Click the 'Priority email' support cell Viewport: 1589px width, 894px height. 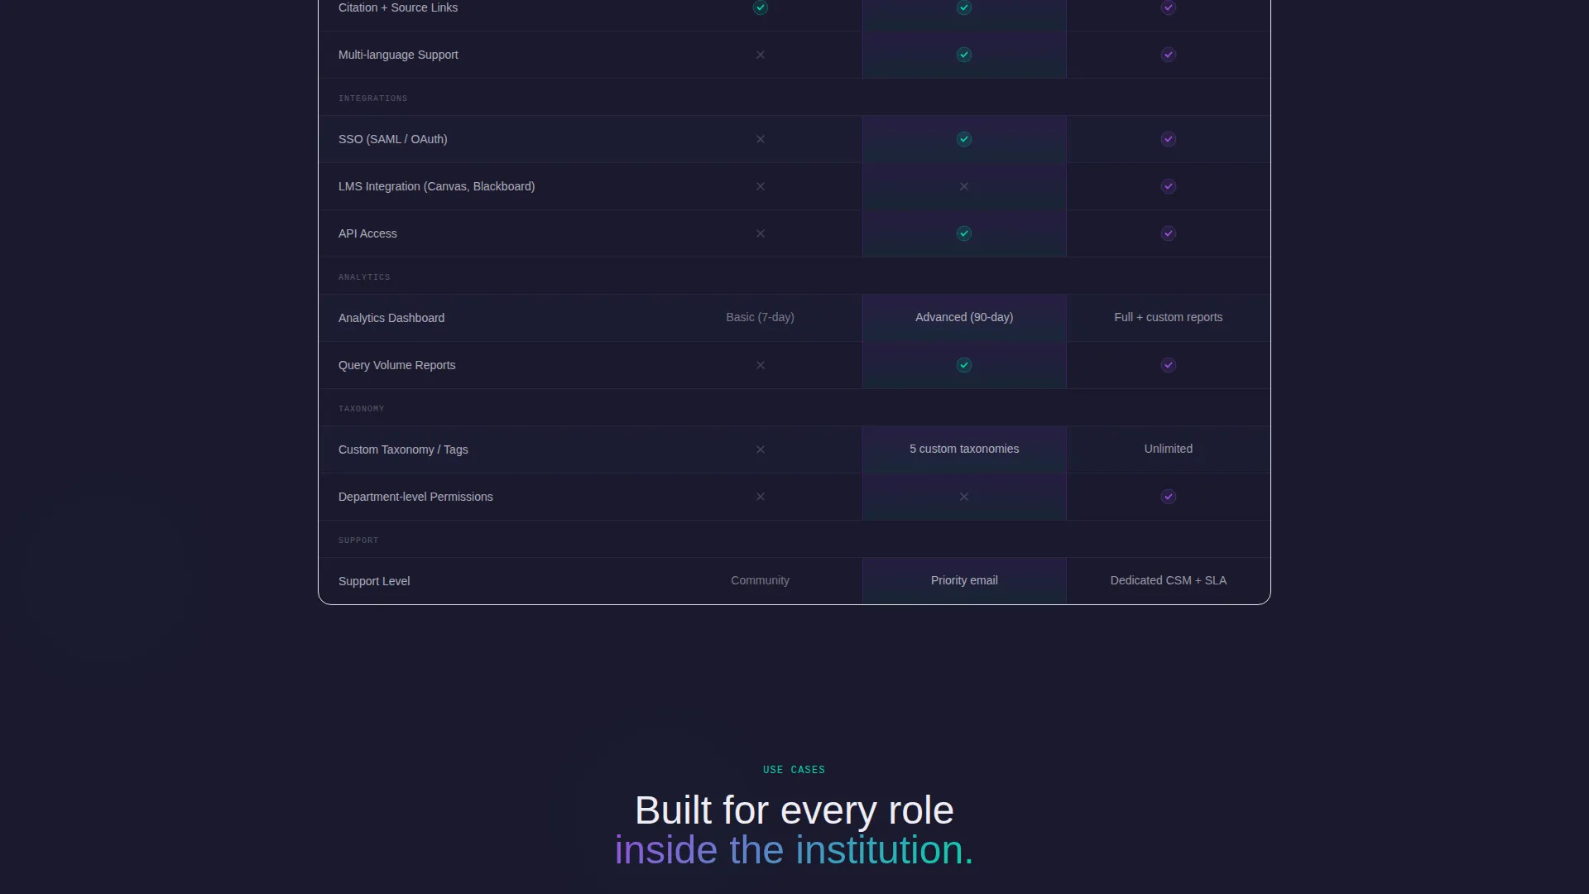[x=964, y=580]
